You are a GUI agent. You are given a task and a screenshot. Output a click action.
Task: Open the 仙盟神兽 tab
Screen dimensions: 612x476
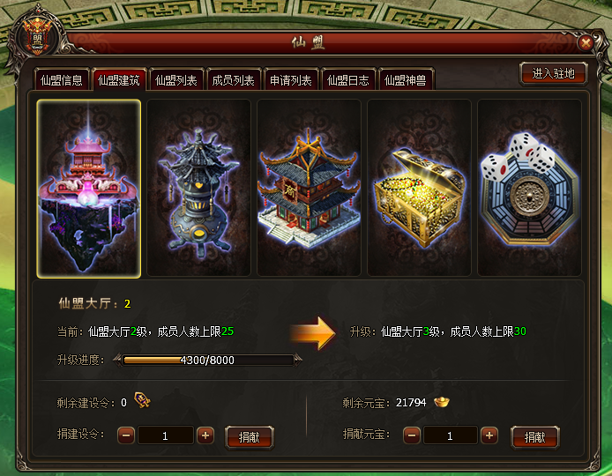tap(406, 79)
